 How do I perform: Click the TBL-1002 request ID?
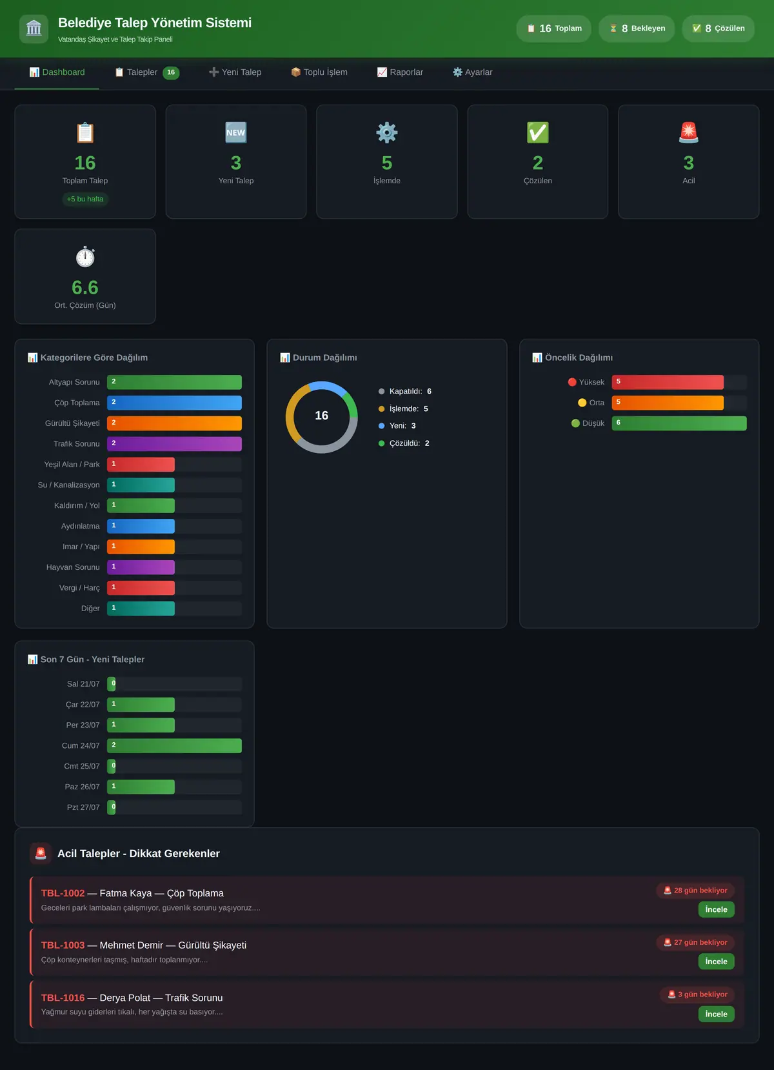click(63, 893)
